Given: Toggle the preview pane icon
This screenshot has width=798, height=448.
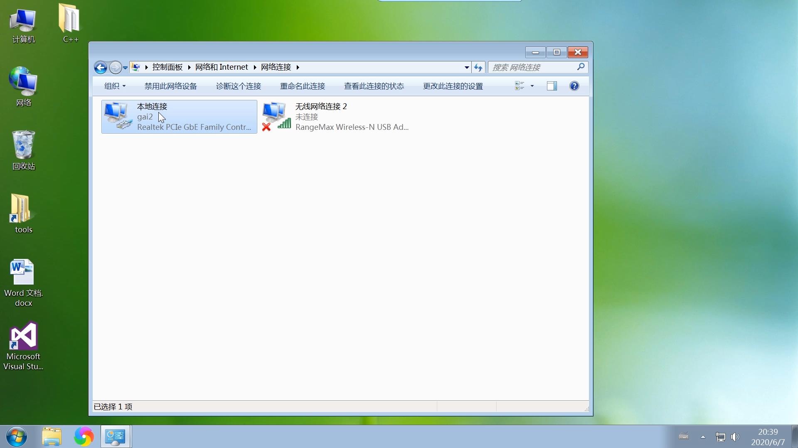Looking at the screenshot, I should [552, 86].
